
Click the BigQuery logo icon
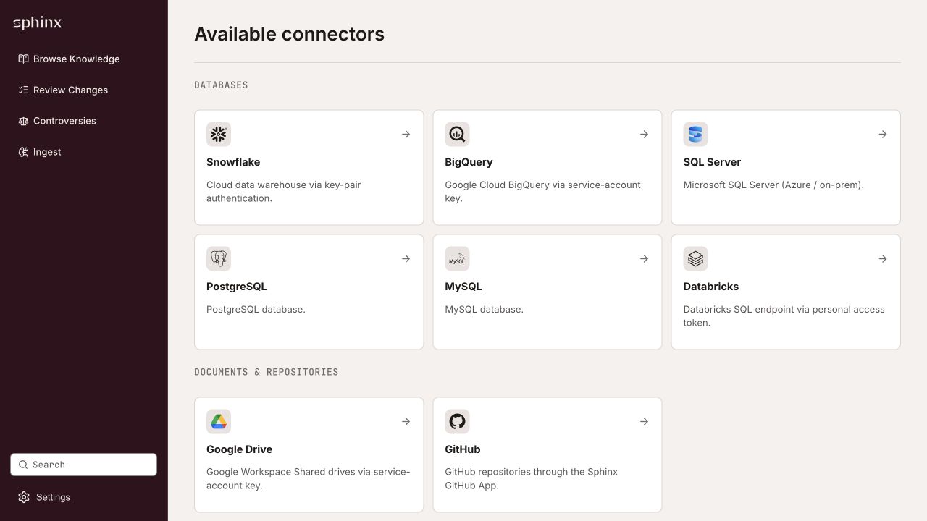(x=457, y=134)
